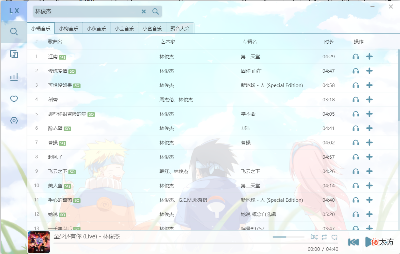The width and height of the screenshot is (400, 254).
Task: Switch to the 小枸音乐 tab
Action: pos(69,28)
